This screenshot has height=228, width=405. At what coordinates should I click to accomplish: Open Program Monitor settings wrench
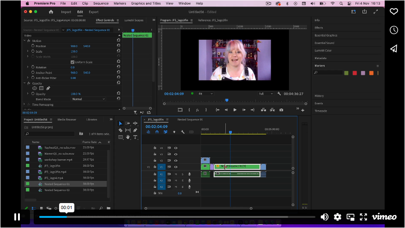279,94
